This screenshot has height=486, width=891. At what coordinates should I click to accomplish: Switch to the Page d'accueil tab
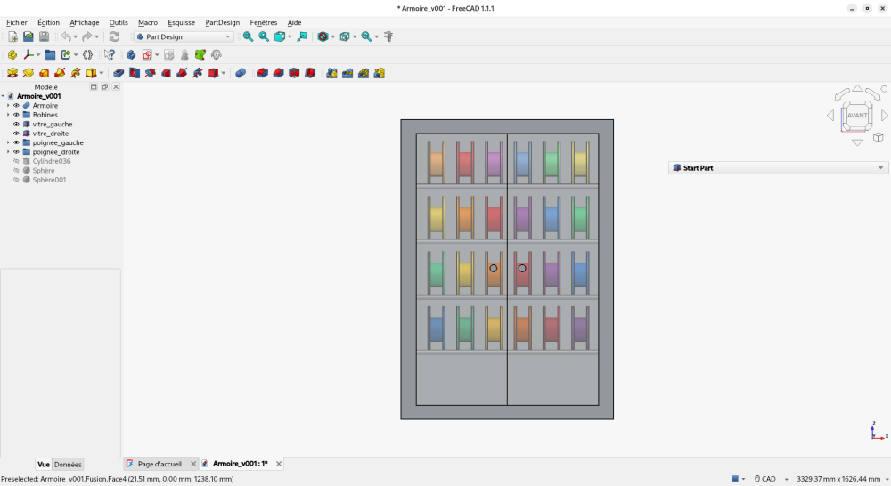click(x=159, y=464)
